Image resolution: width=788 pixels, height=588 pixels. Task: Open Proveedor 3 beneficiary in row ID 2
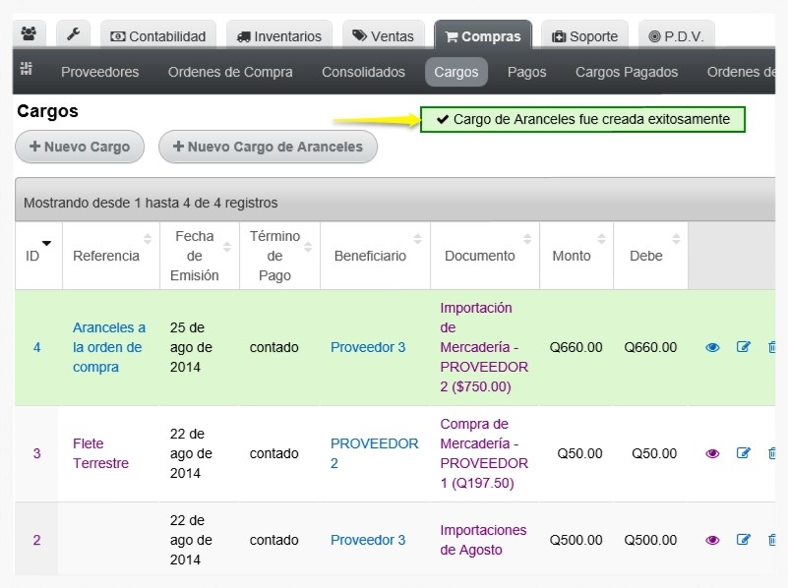coord(368,540)
